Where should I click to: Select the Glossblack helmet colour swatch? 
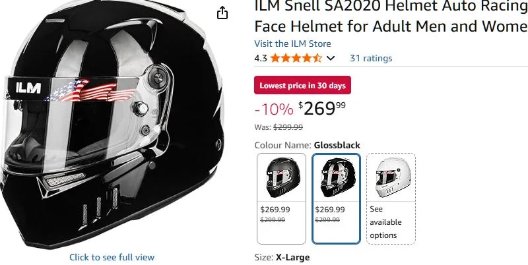[x=336, y=198]
